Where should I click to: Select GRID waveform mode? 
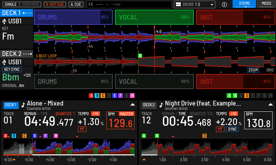tap(270, 70)
